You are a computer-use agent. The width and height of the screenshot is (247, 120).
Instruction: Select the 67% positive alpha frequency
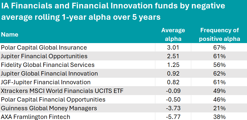coord(219,48)
